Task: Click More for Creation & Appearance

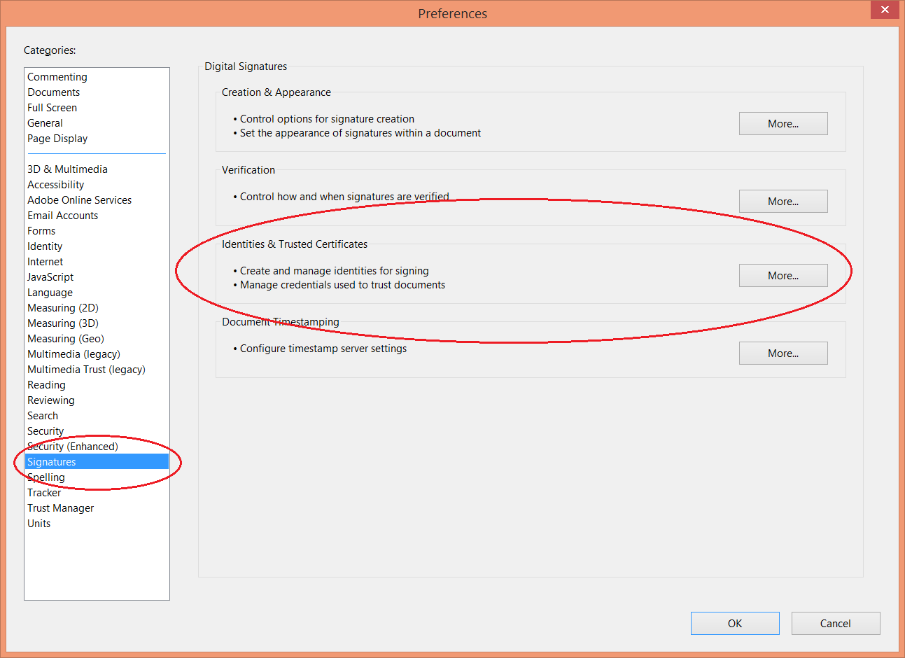Action: [x=783, y=124]
